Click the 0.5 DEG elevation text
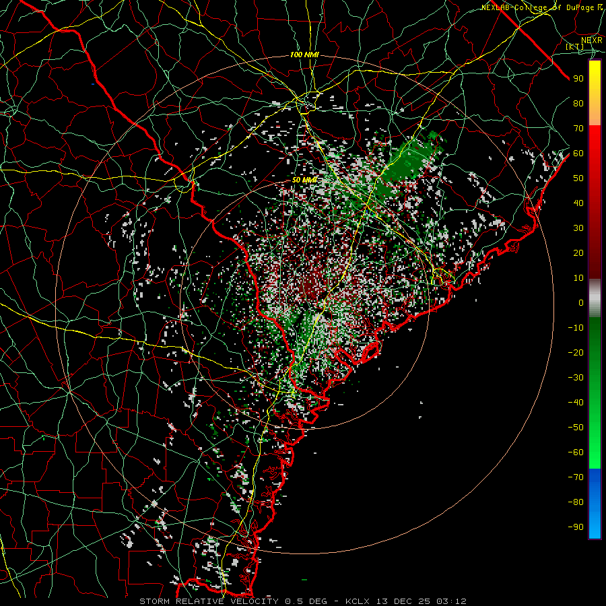 point(306,601)
